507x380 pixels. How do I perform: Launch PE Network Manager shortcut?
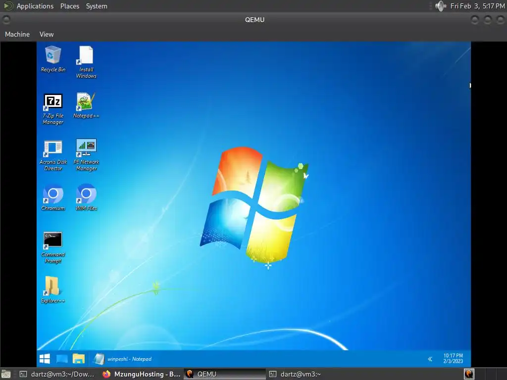tap(86, 155)
